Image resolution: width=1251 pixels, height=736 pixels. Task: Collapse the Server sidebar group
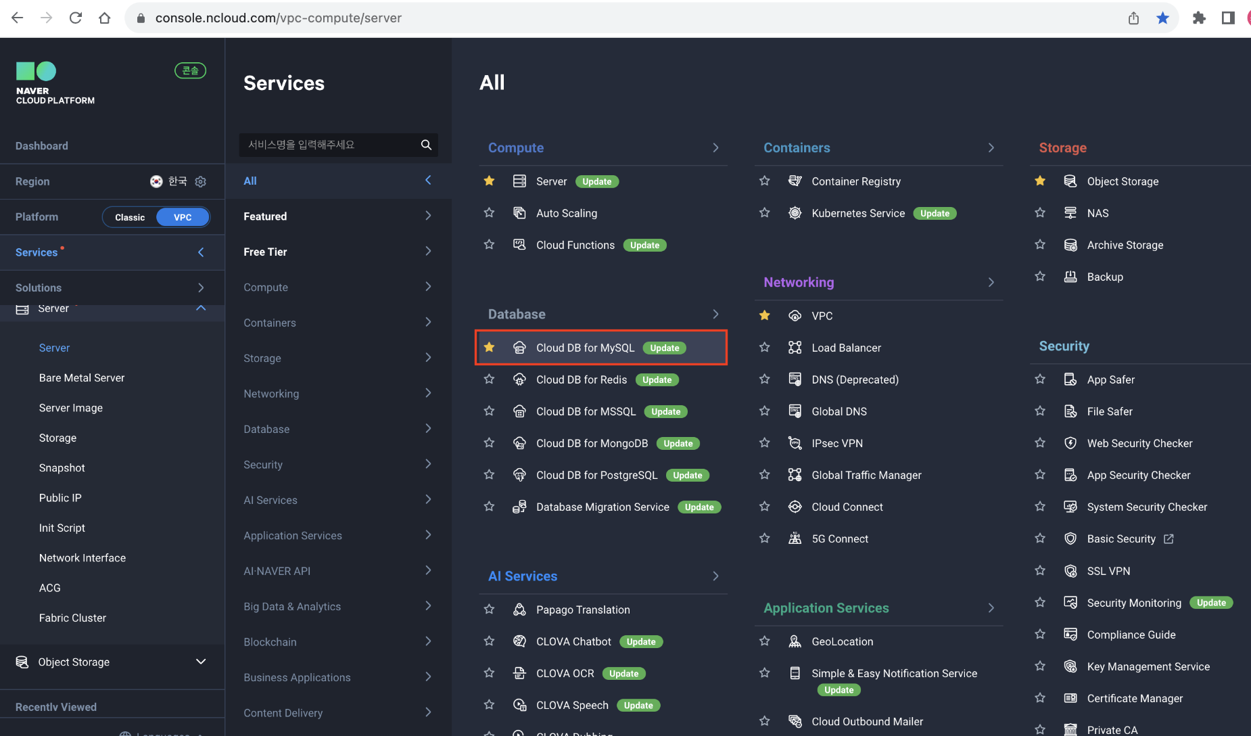pyautogui.click(x=201, y=308)
